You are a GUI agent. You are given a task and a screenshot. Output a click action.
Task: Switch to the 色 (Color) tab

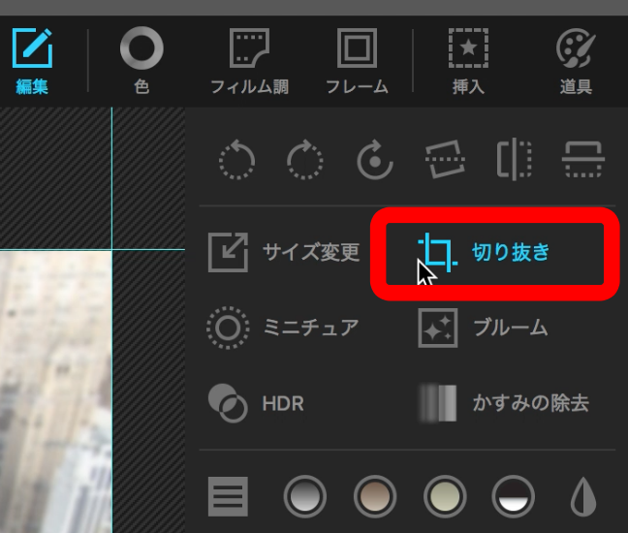141,61
